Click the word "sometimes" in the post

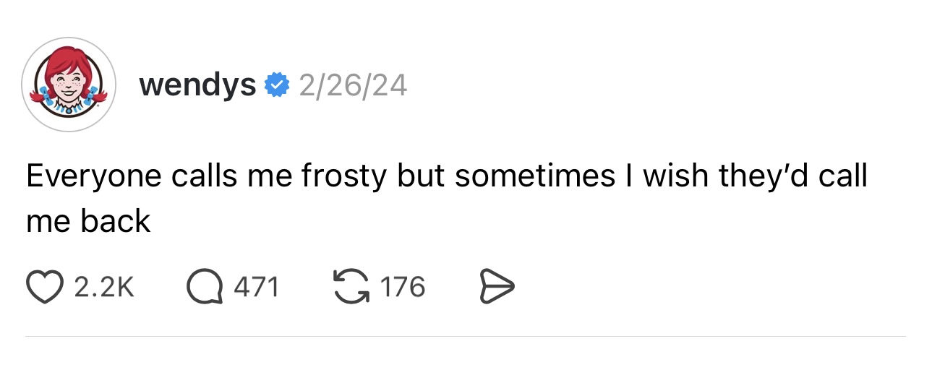point(534,178)
